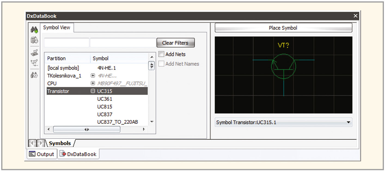Click the Output tab icon
This screenshot has width=385, height=171.
click(x=32, y=154)
